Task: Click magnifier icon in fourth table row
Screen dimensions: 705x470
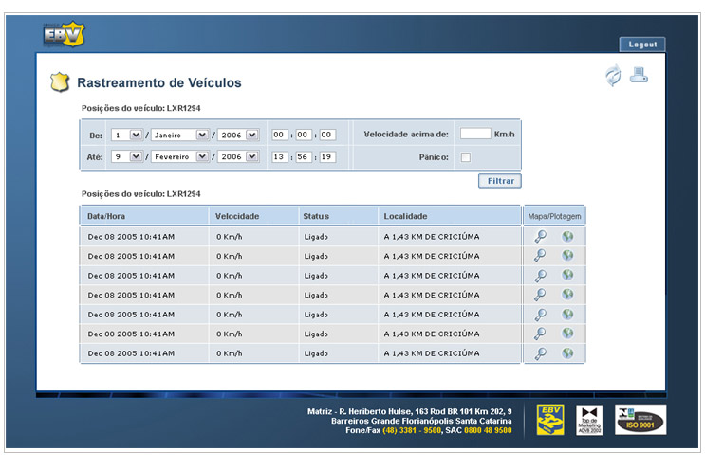Action: (x=541, y=295)
